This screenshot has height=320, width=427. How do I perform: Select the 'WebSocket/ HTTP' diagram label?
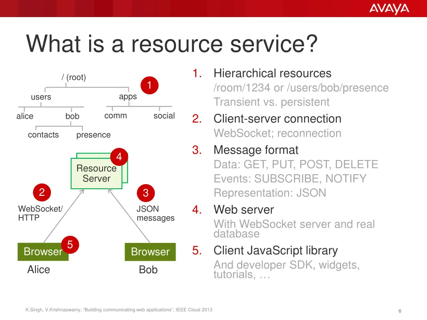point(40,213)
